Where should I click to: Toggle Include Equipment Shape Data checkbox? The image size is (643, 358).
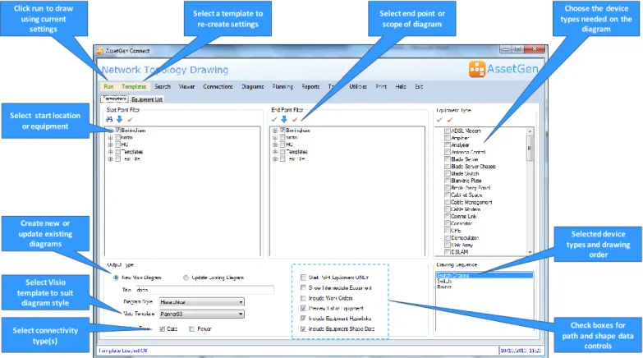[304, 329]
